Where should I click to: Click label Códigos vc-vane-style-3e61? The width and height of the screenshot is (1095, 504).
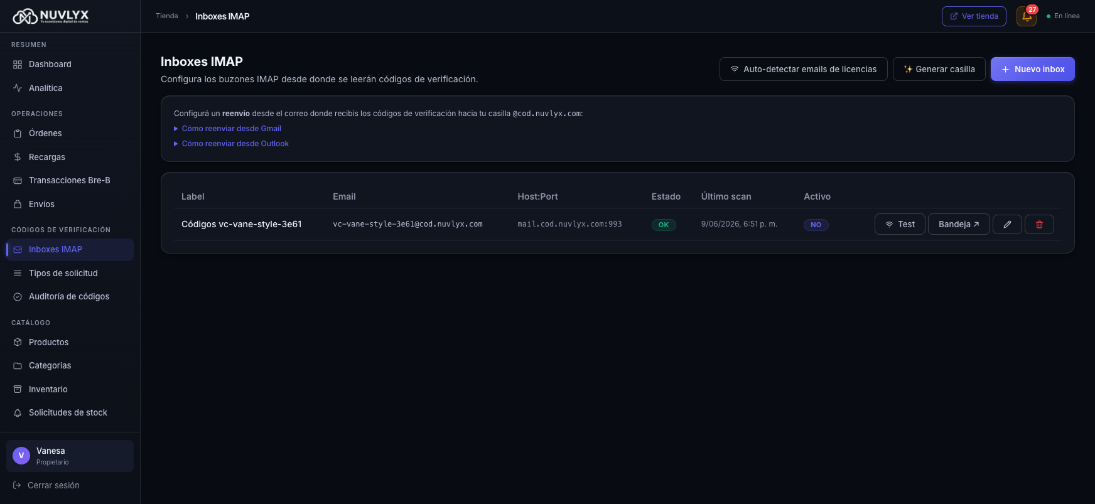[242, 224]
